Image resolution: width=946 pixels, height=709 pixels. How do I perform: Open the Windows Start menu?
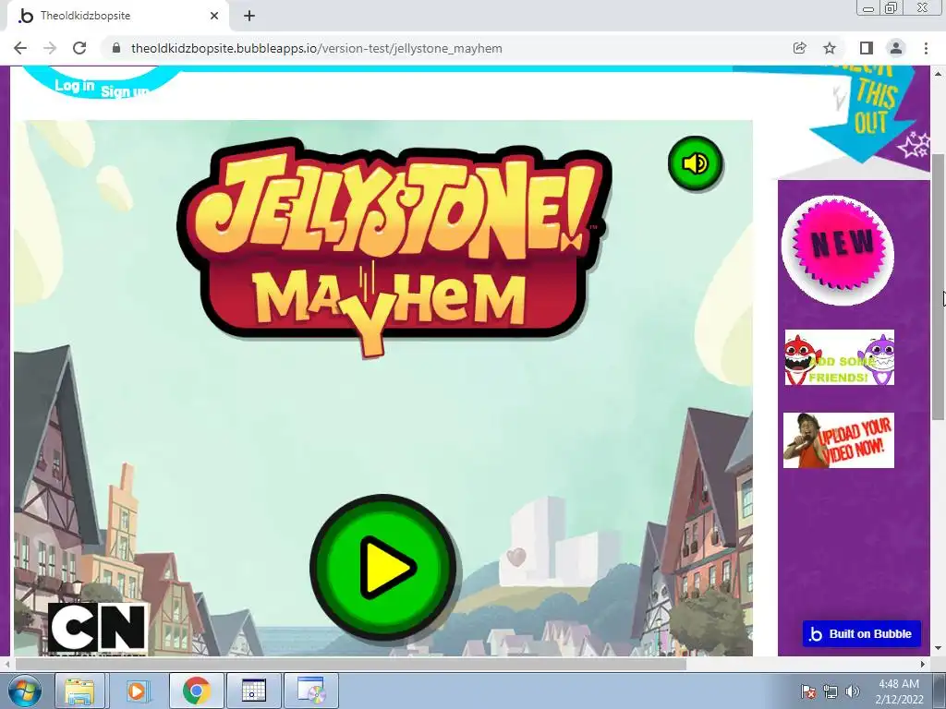tap(24, 691)
